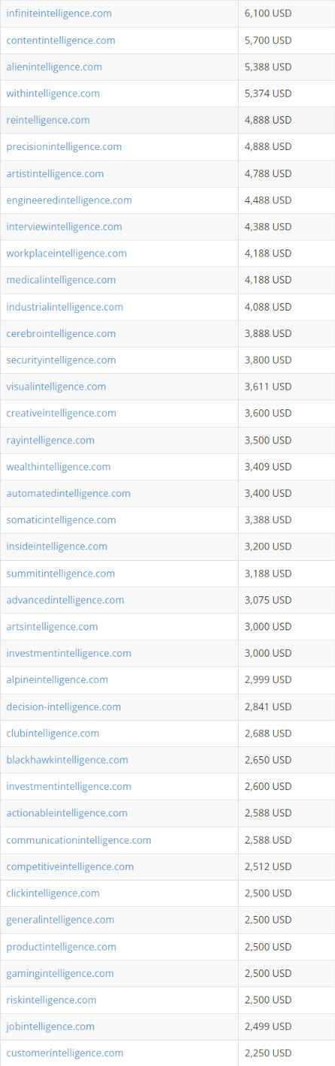This screenshot has height=1066, width=335.
Task: Visit the reintelligence.com link
Action: tap(48, 120)
